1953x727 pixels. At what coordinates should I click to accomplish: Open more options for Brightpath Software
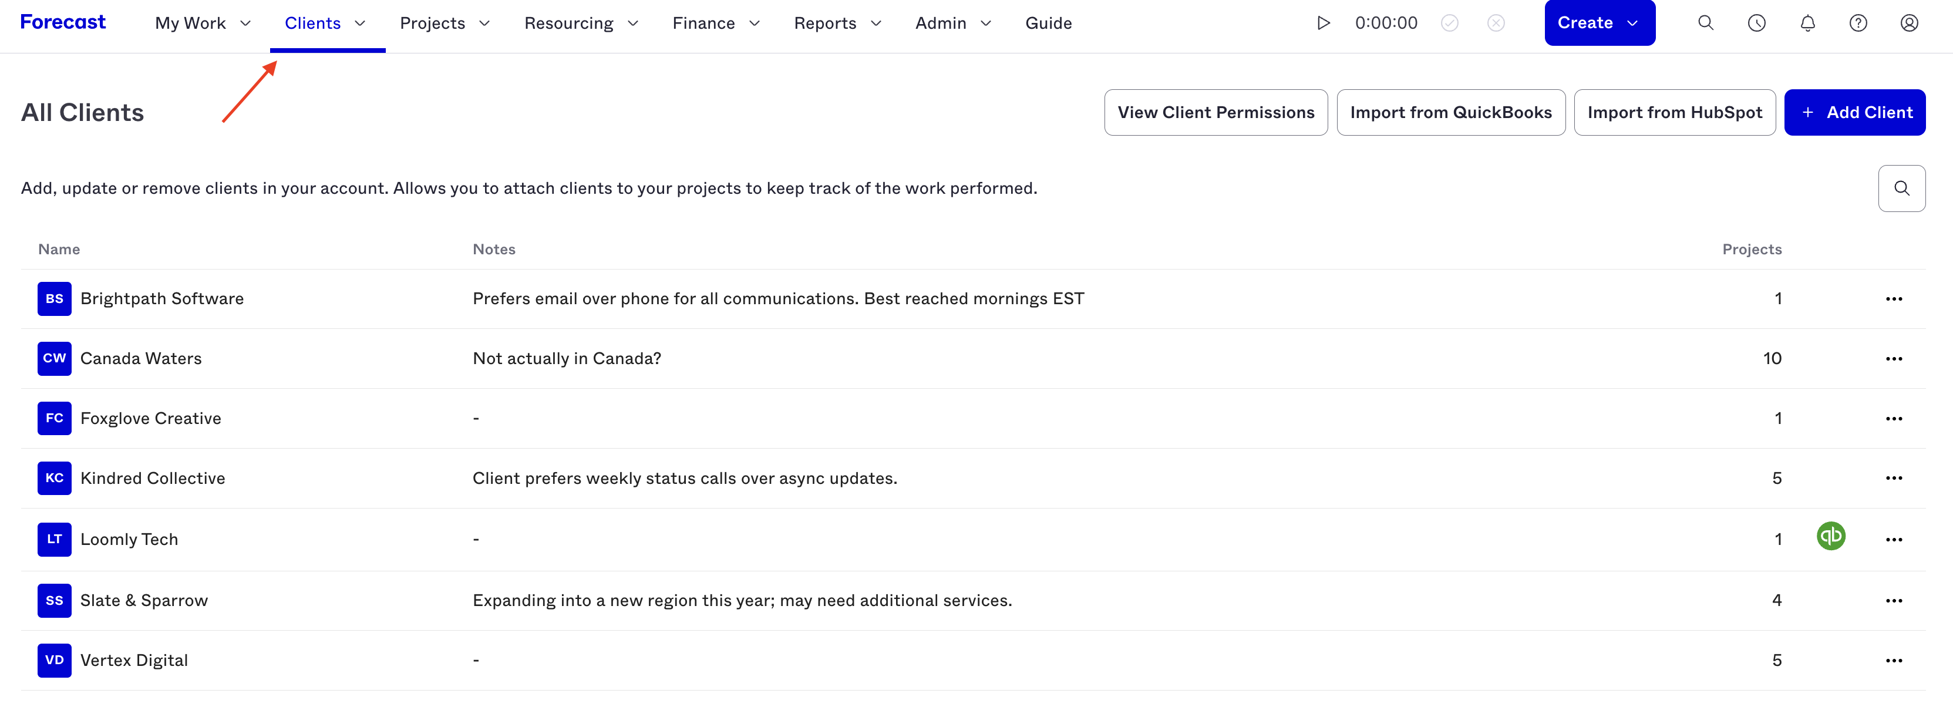[1894, 299]
